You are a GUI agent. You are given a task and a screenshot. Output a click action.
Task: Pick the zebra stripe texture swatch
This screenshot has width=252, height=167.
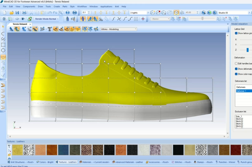155,150
